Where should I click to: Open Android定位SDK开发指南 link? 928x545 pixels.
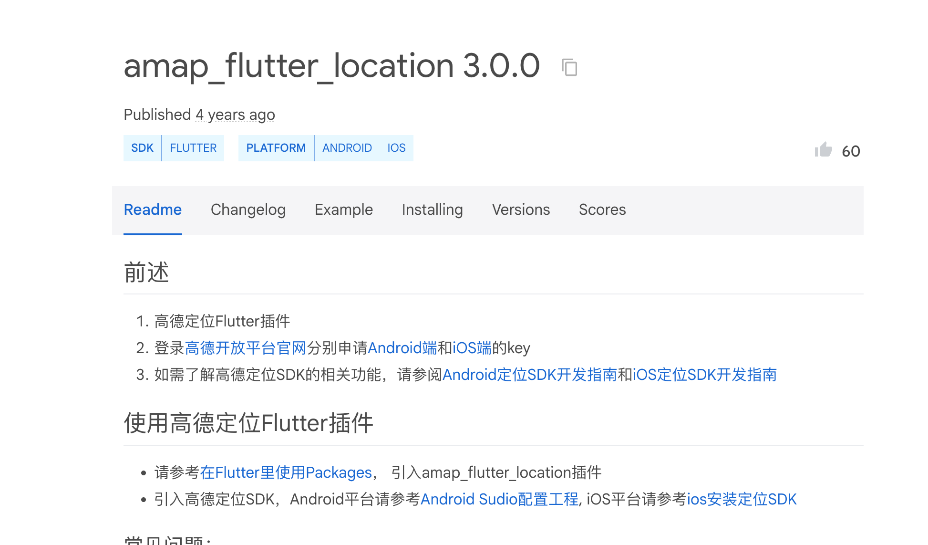click(529, 375)
